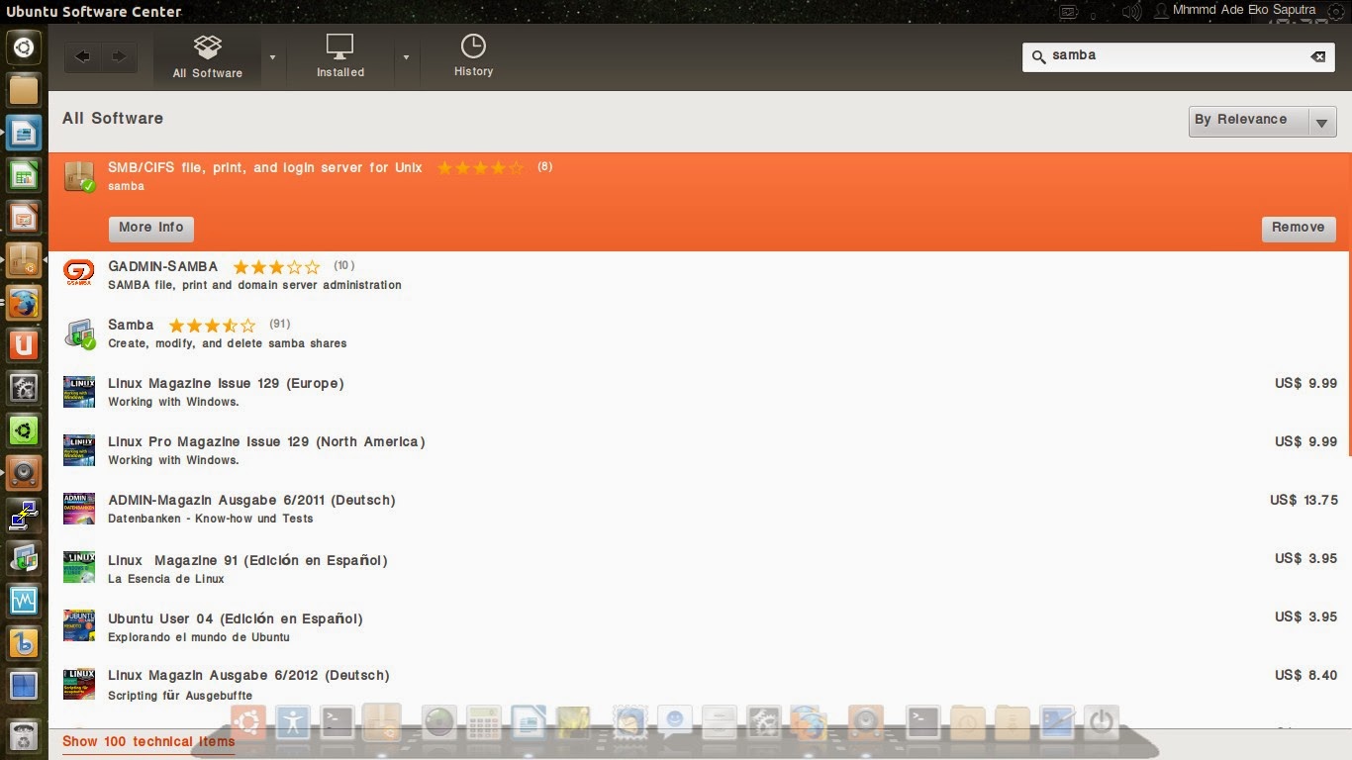Viewport: 1352px width, 760px height.
Task: Click Linux Pro Magazine North America cover thumbnail
Action: point(79,450)
